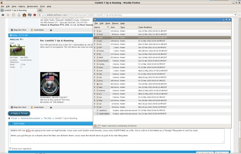This screenshot has width=241, height=154.
Task: Click the Support Our Troops signature image
Action: tap(50, 84)
